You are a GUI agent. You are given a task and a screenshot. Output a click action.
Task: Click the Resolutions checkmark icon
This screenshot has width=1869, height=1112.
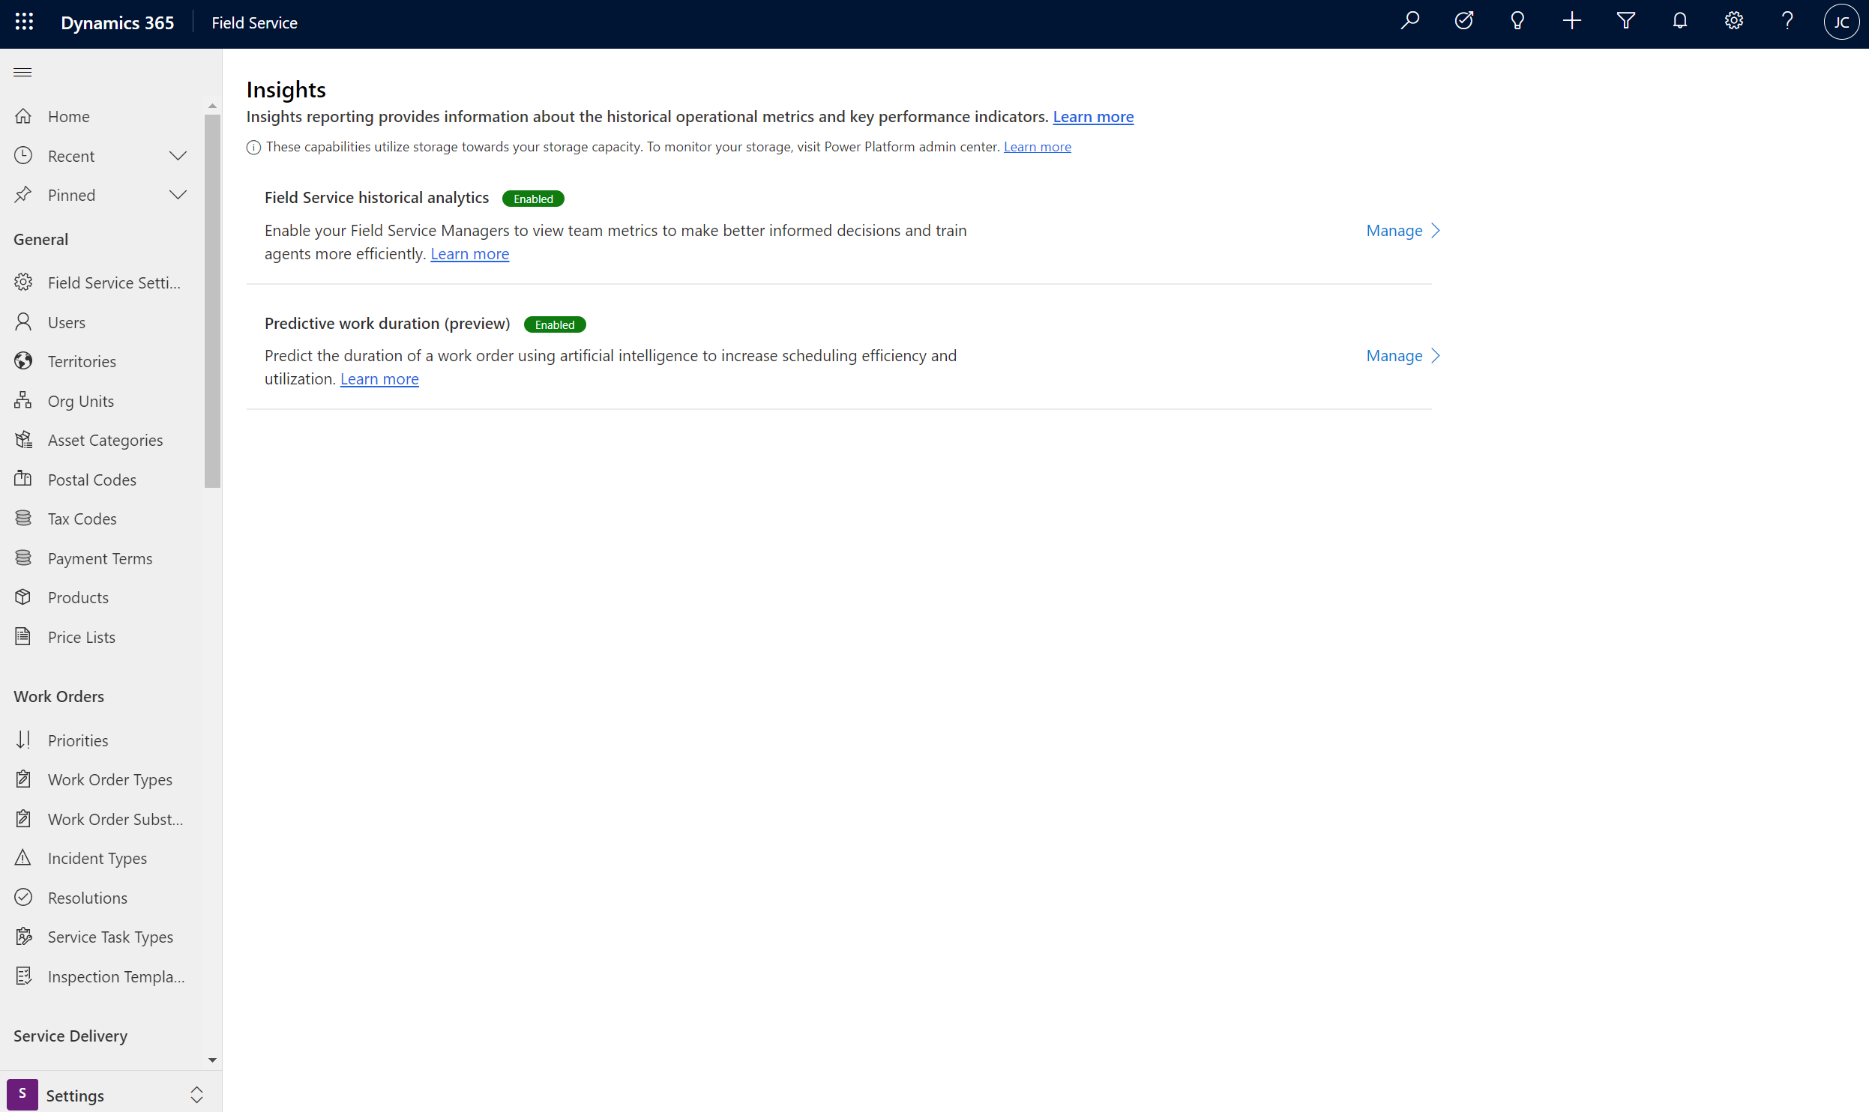pyautogui.click(x=23, y=897)
